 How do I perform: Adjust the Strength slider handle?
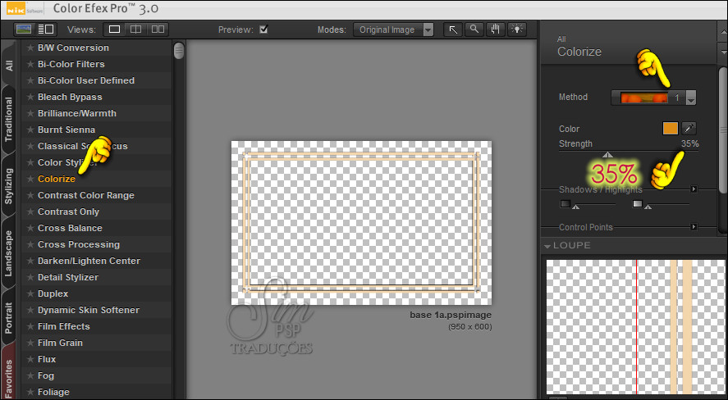tap(607, 155)
